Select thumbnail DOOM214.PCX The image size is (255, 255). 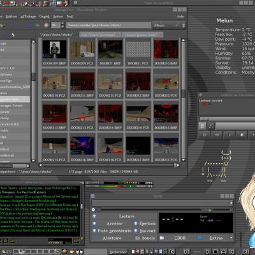[x=138, y=117]
